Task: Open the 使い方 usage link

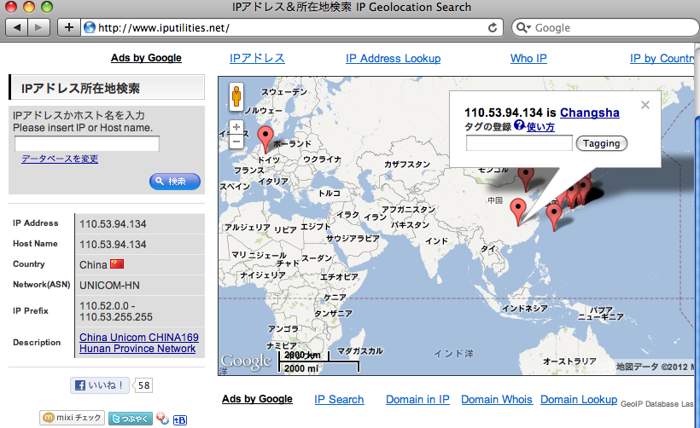Action: tap(540, 127)
